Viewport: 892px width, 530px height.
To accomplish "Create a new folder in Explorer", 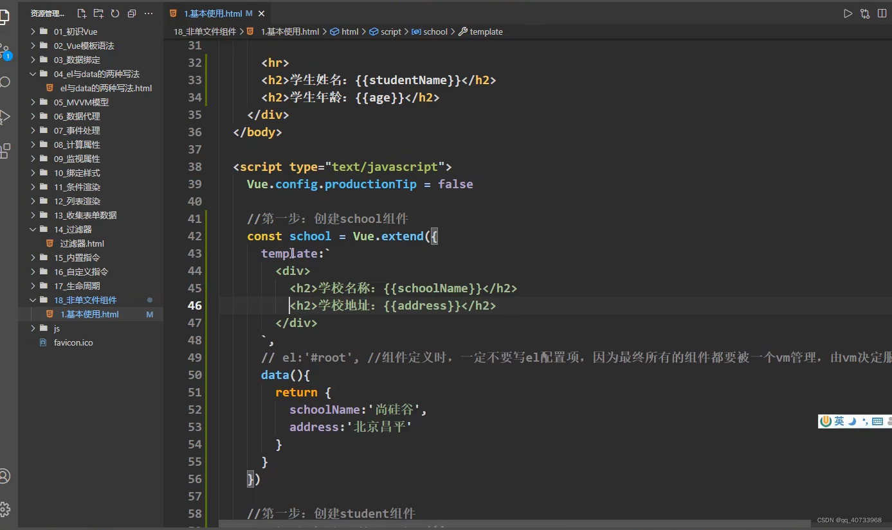I will 98,13.
